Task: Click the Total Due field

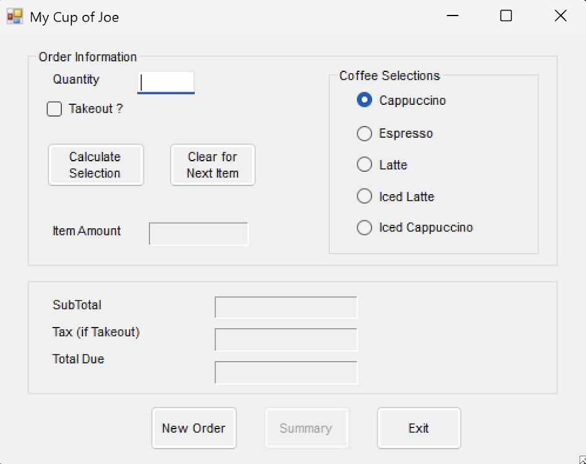Action: pos(286,372)
